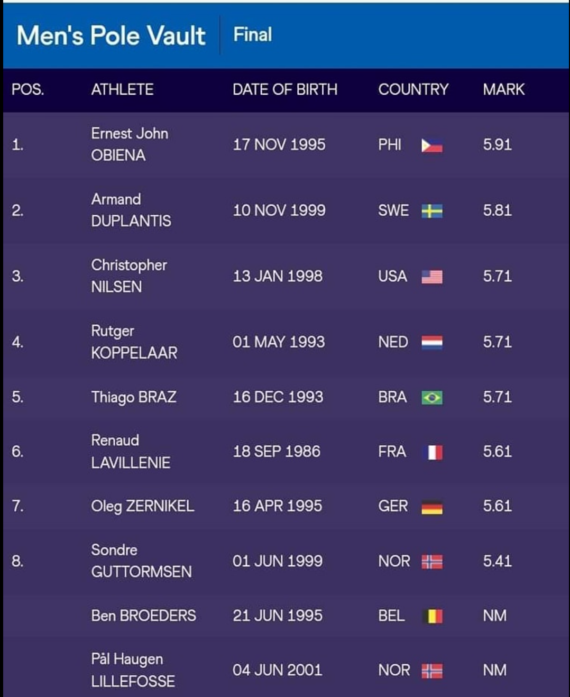Open Ernest John Obiena athlete link

[x=130, y=144]
